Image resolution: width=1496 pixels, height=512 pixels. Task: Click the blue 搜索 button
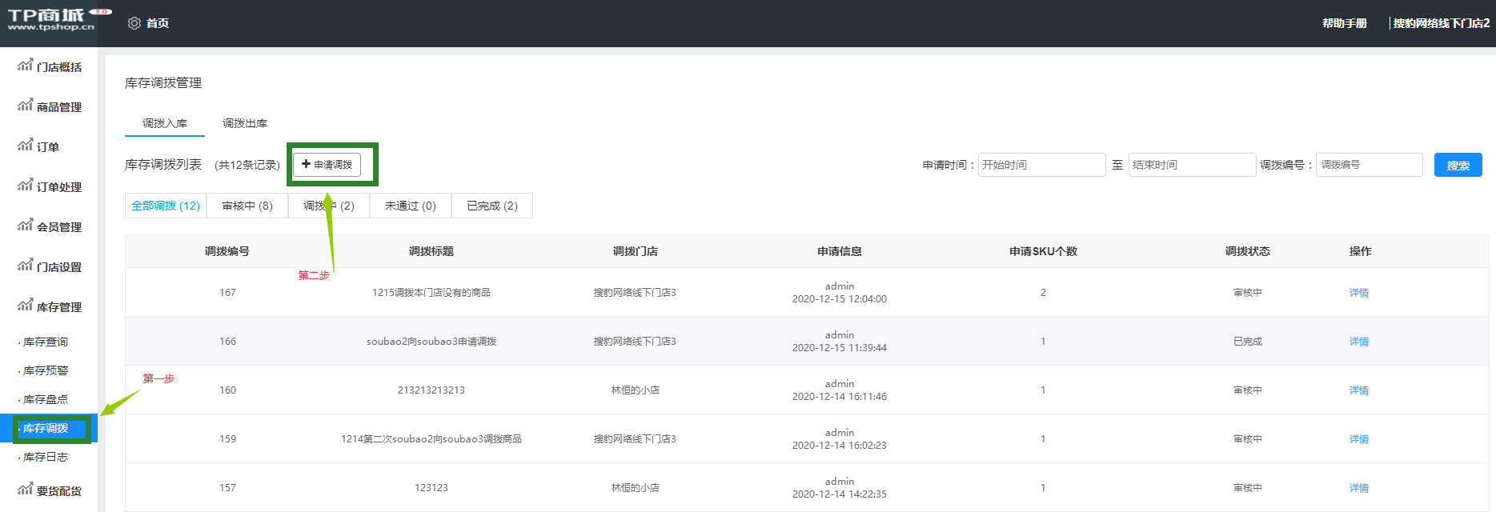[1458, 165]
